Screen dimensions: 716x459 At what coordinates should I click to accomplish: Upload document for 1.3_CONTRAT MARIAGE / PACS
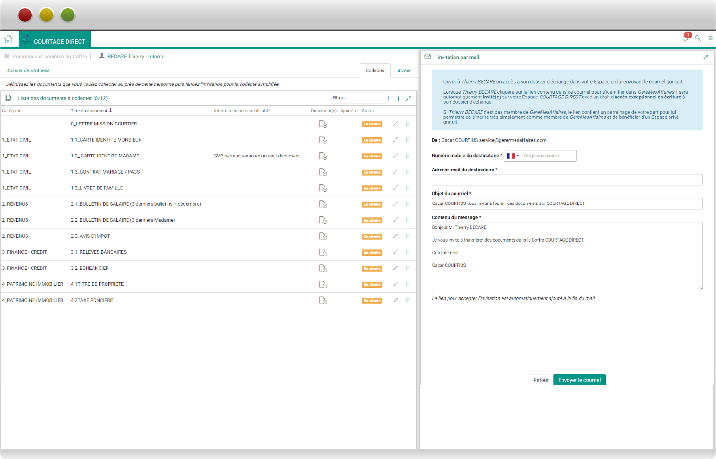323,172
